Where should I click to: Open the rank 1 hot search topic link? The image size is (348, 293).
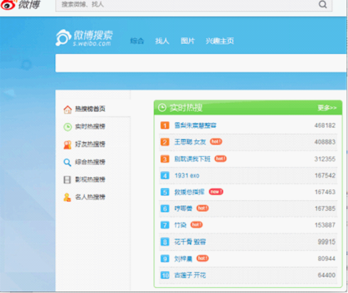[x=195, y=125]
